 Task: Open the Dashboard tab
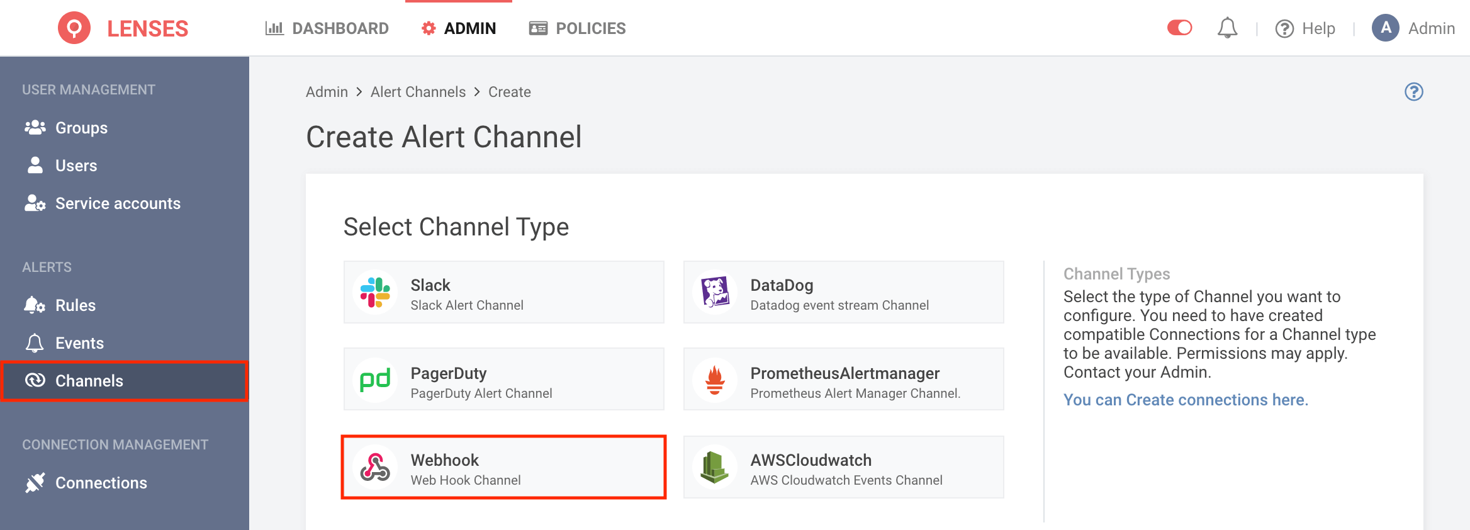(x=327, y=28)
